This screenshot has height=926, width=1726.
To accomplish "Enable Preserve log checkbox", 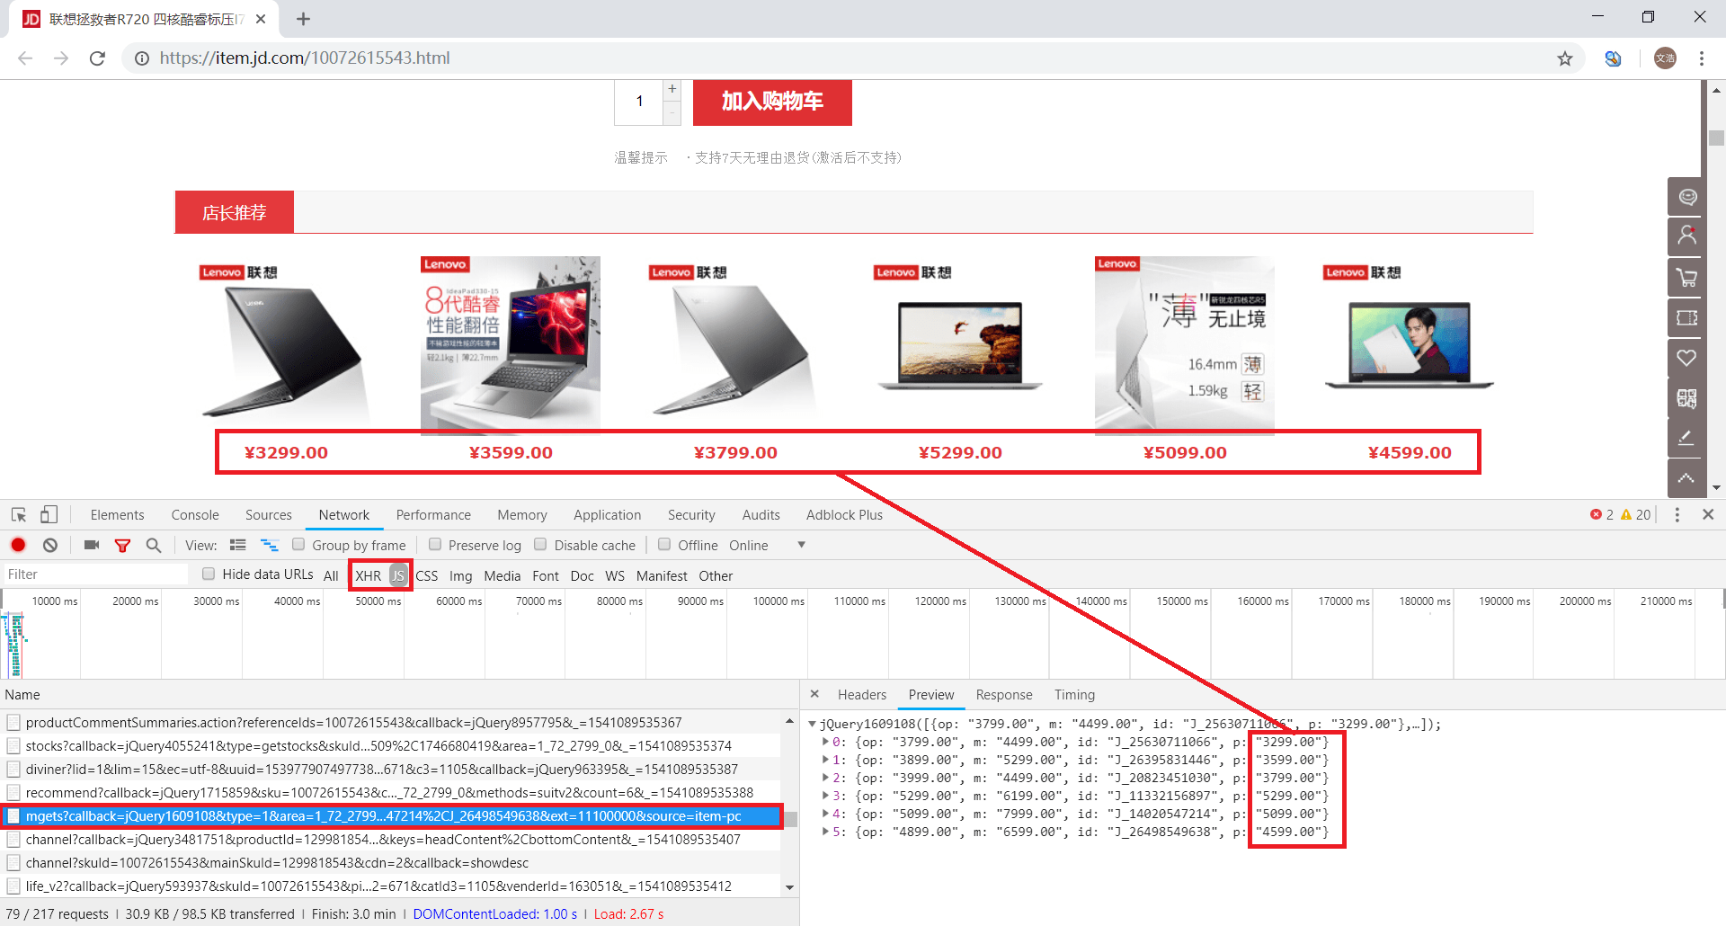I will pyautogui.click(x=435, y=545).
